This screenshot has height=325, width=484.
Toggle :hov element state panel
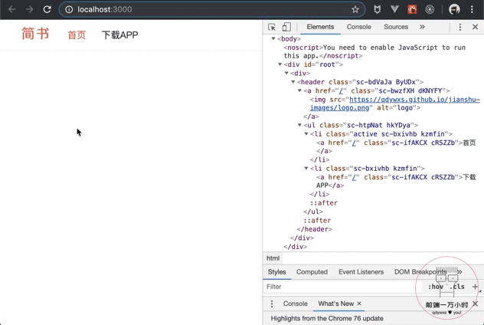point(436,287)
